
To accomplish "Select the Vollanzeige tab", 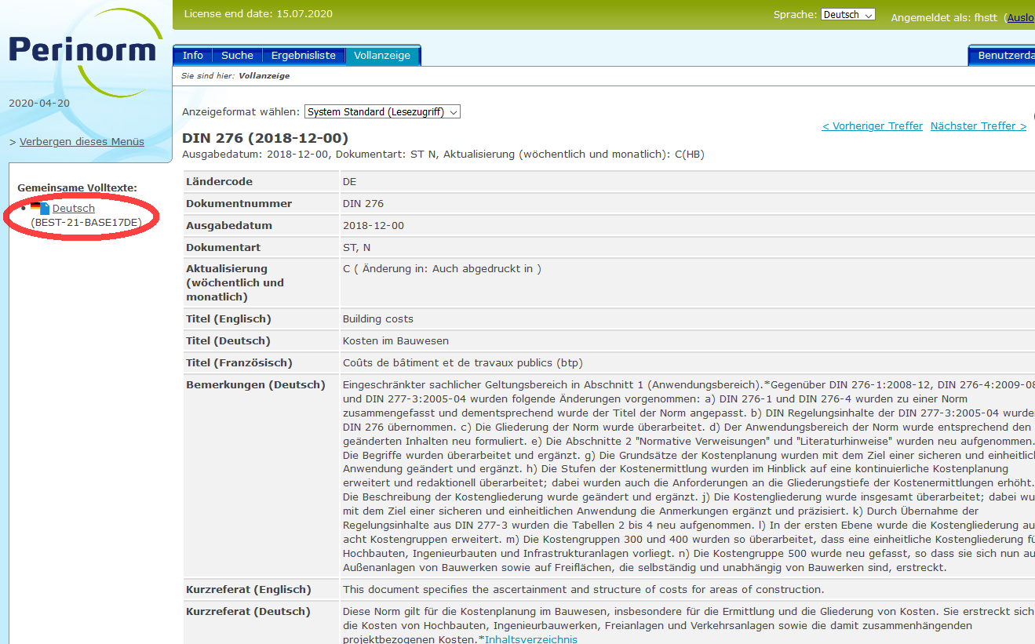I will point(381,56).
